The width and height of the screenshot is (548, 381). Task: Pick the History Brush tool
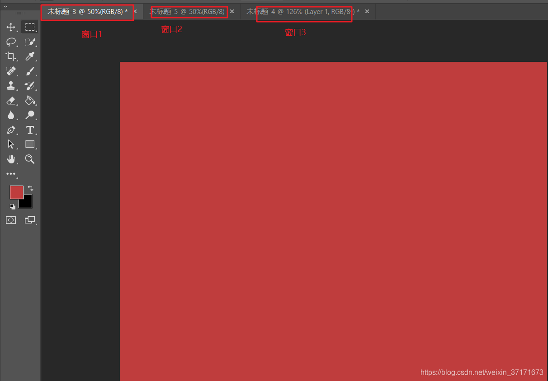coord(30,86)
